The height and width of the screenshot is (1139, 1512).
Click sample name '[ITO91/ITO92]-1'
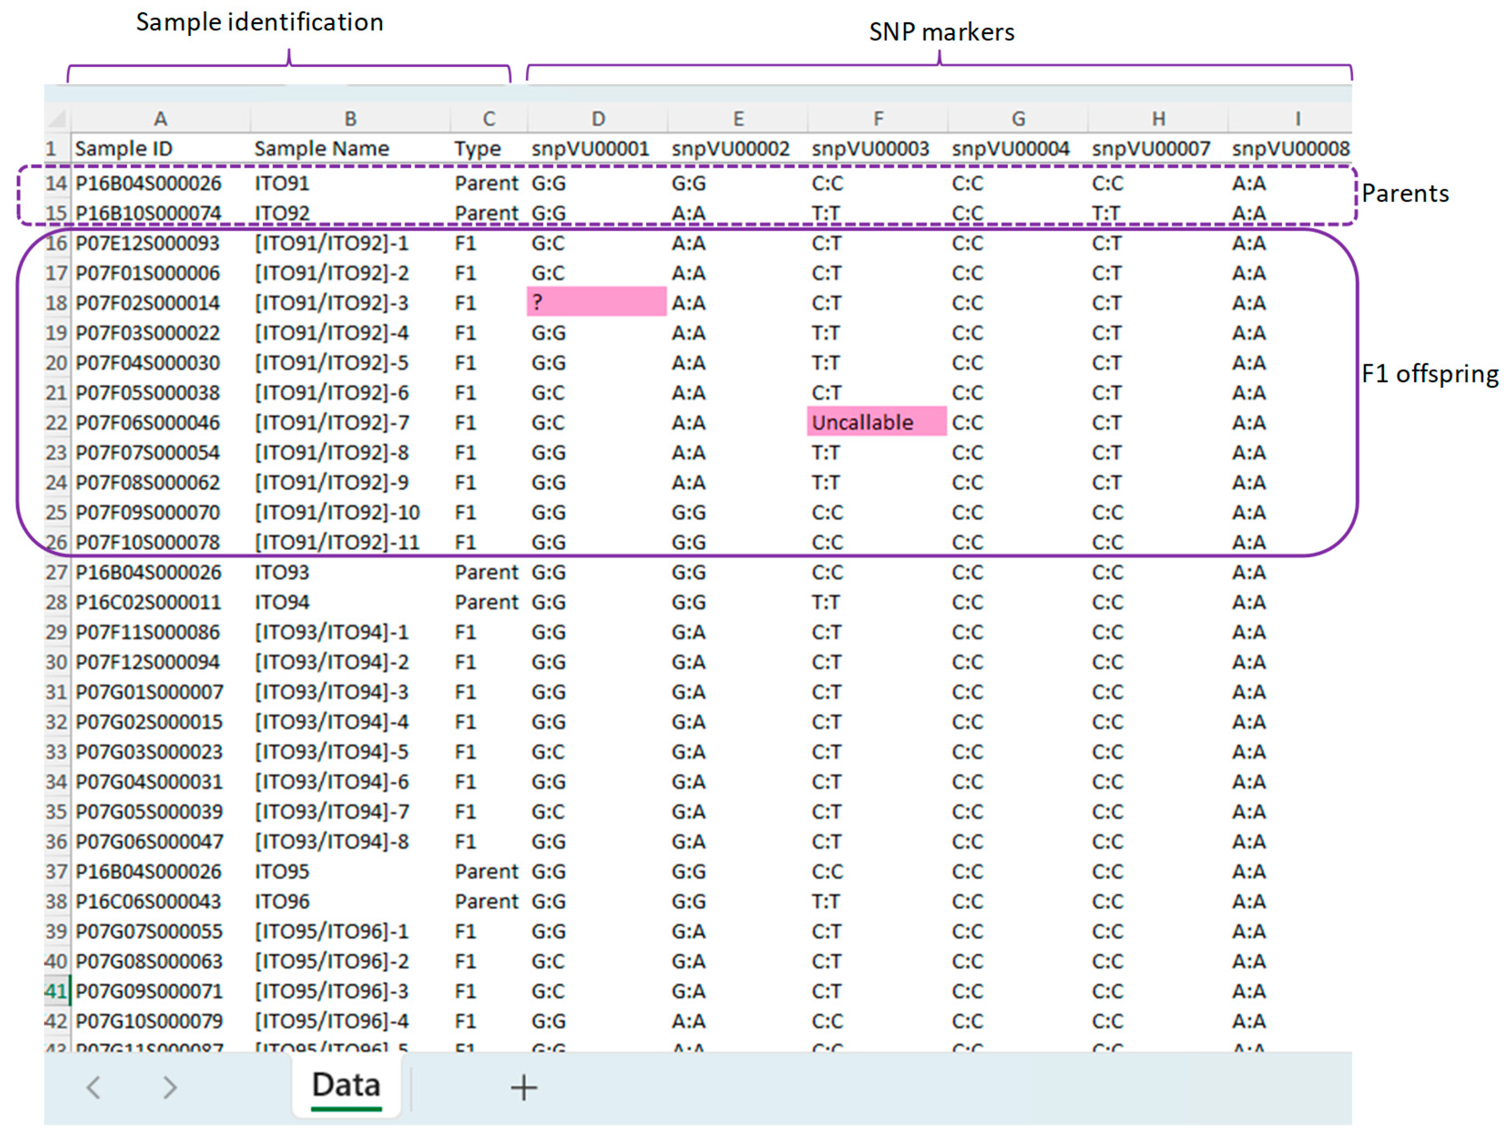[x=332, y=243]
